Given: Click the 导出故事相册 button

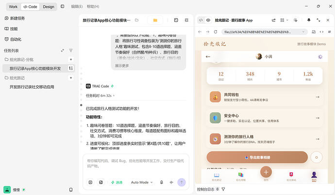Looking at the screenshot, I should coord(257,157).
